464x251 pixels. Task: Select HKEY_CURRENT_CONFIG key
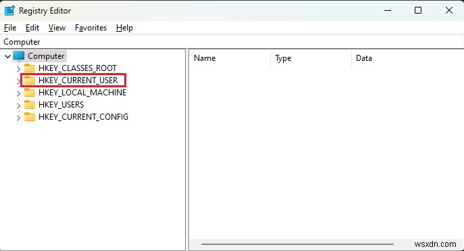tap(84, 117)
